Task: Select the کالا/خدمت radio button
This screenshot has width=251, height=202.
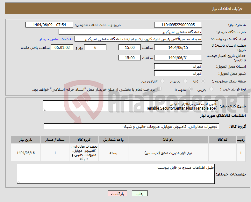Action: [x=162, y=81]
